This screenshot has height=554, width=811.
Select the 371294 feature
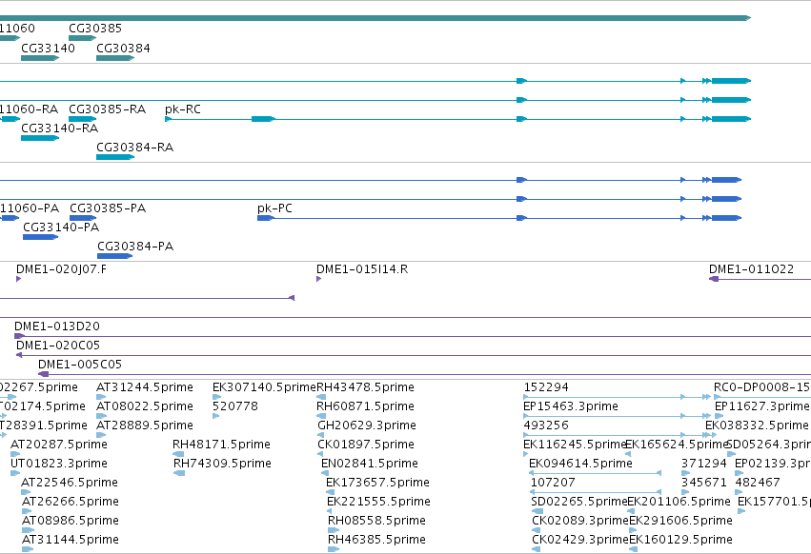click(x=686, y=473)
